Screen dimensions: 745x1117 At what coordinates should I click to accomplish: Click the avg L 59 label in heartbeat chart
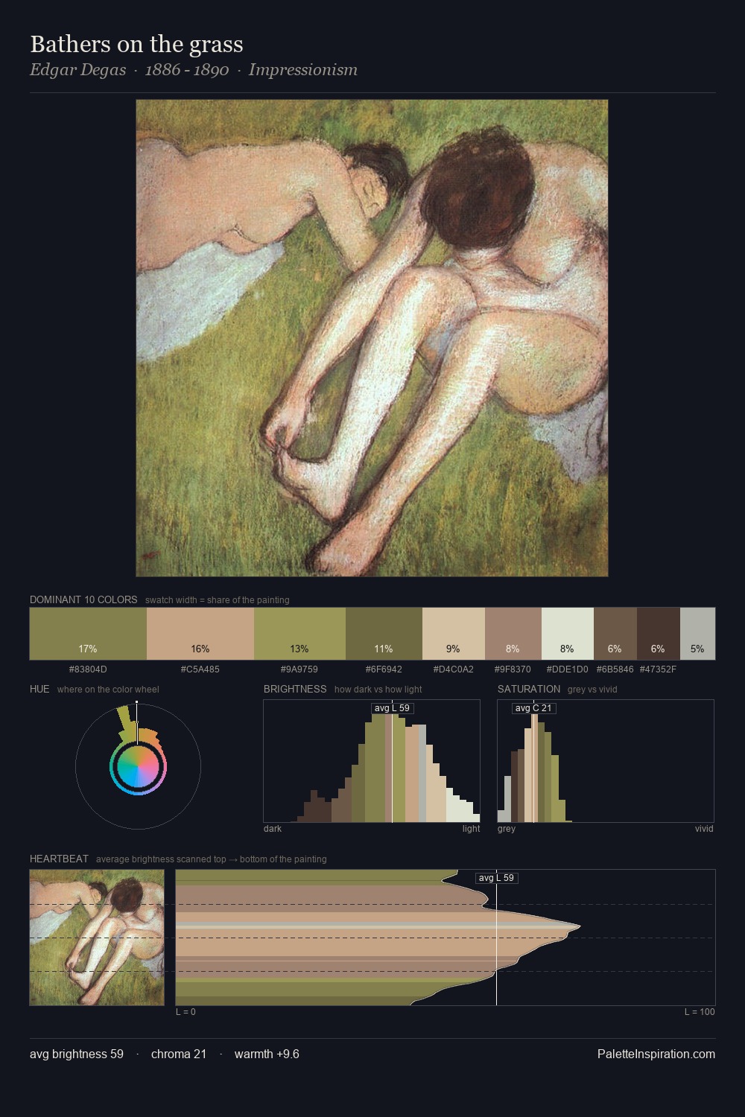tap(496, 878)
